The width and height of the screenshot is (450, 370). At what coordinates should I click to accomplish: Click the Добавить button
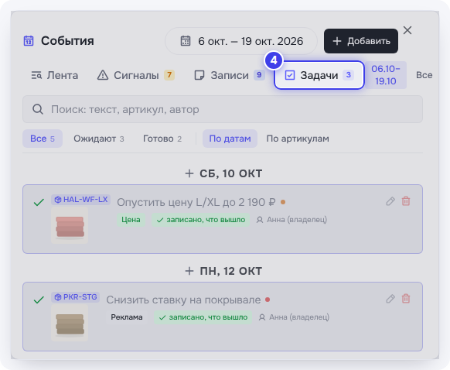361,41
